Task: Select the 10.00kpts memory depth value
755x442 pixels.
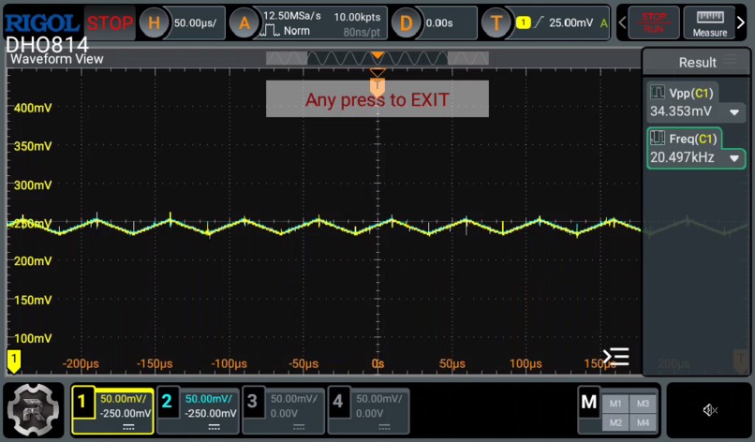Action: 357,17
